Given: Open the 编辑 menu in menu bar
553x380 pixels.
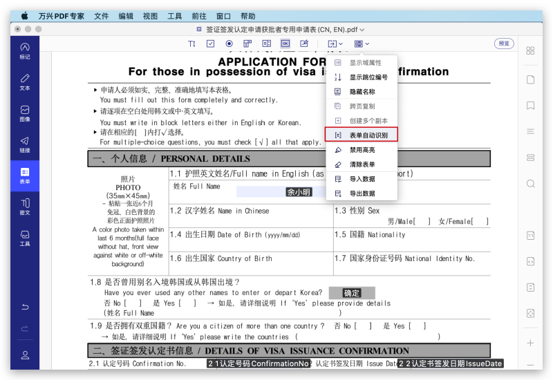Looking at the screenshot, I should (126, 16).
